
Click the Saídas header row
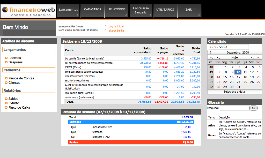point(131,142)
